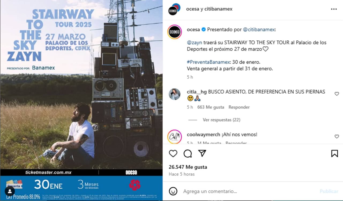Open the emoji picker smiley icon

point(173,191)
